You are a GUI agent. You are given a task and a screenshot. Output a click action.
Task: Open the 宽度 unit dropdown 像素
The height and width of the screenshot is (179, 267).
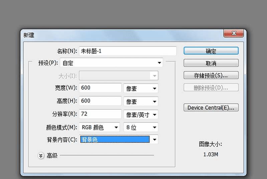[x=141, y=88]
